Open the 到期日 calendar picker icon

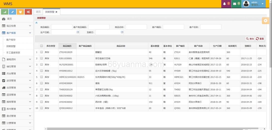point(122,32)
